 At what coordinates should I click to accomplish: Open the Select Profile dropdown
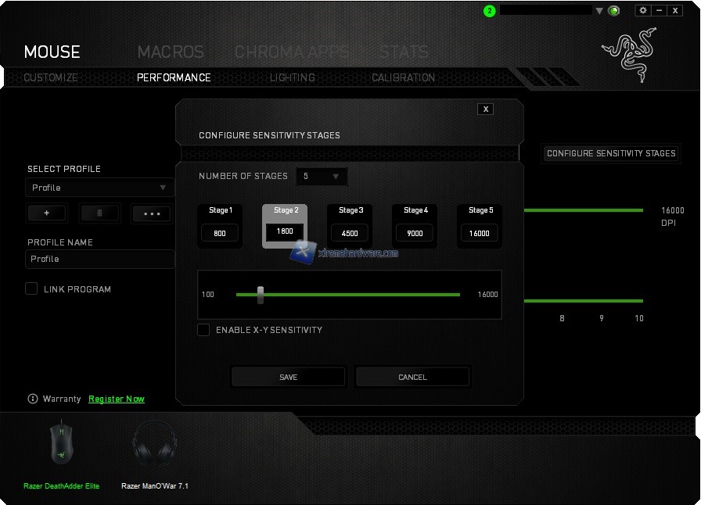(x=100, y=188)
